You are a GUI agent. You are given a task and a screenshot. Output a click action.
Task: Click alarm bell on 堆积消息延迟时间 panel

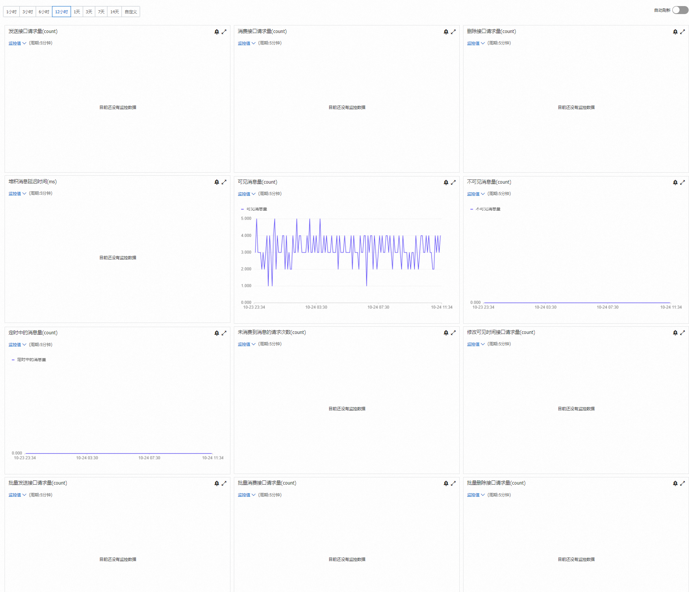(x=217, y=182)
